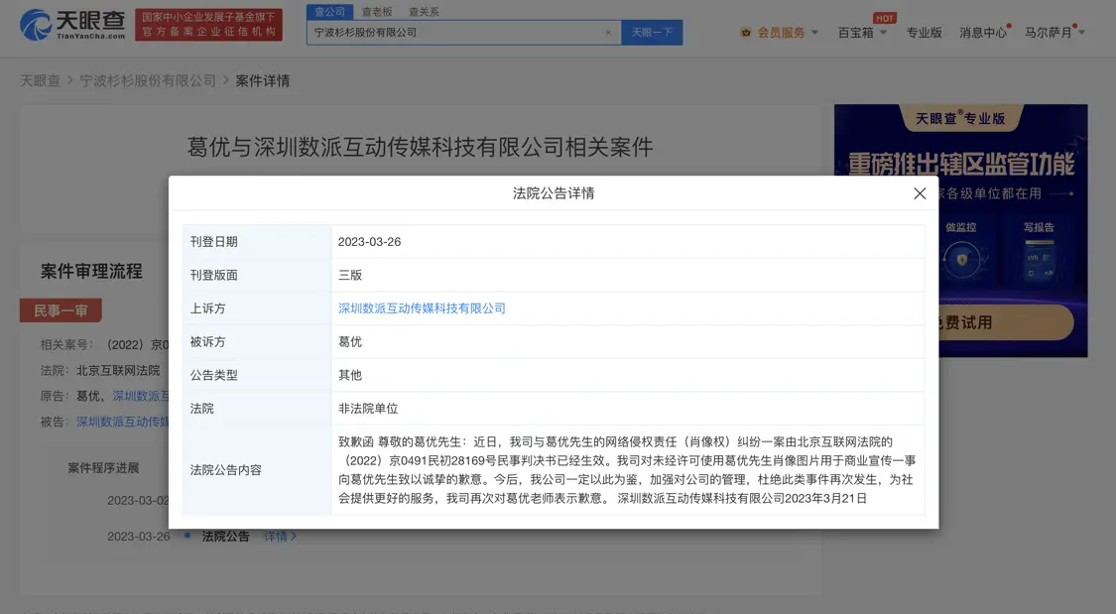Viewport: 1116px width, 614px height.
Task: Select the 民事一审 stage tag
Action: 61,310
